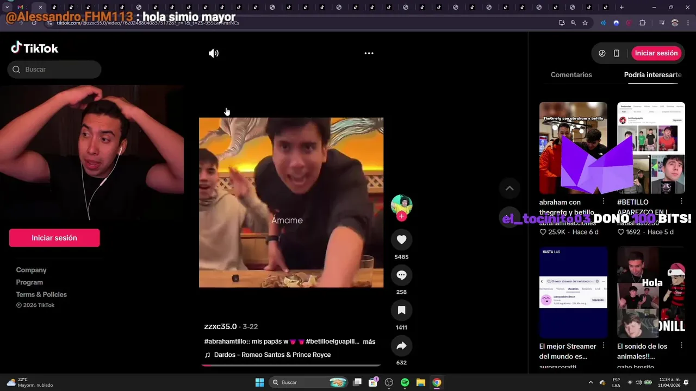The image size is (696, 391).
Task: Open a new Chrome tab with plus button
Action: [622, 7]
